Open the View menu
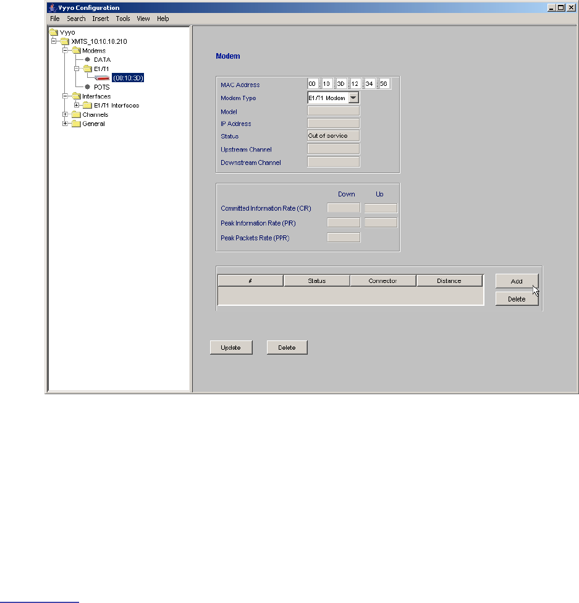 143,19
